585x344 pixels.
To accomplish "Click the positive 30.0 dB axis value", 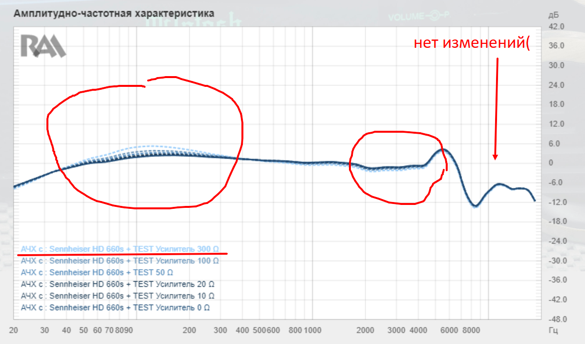I will click(556, 65).
